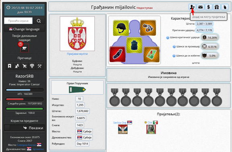Open the bookmark shortcut icon
This screenshot has height=152, width=232.
point(10,66)
